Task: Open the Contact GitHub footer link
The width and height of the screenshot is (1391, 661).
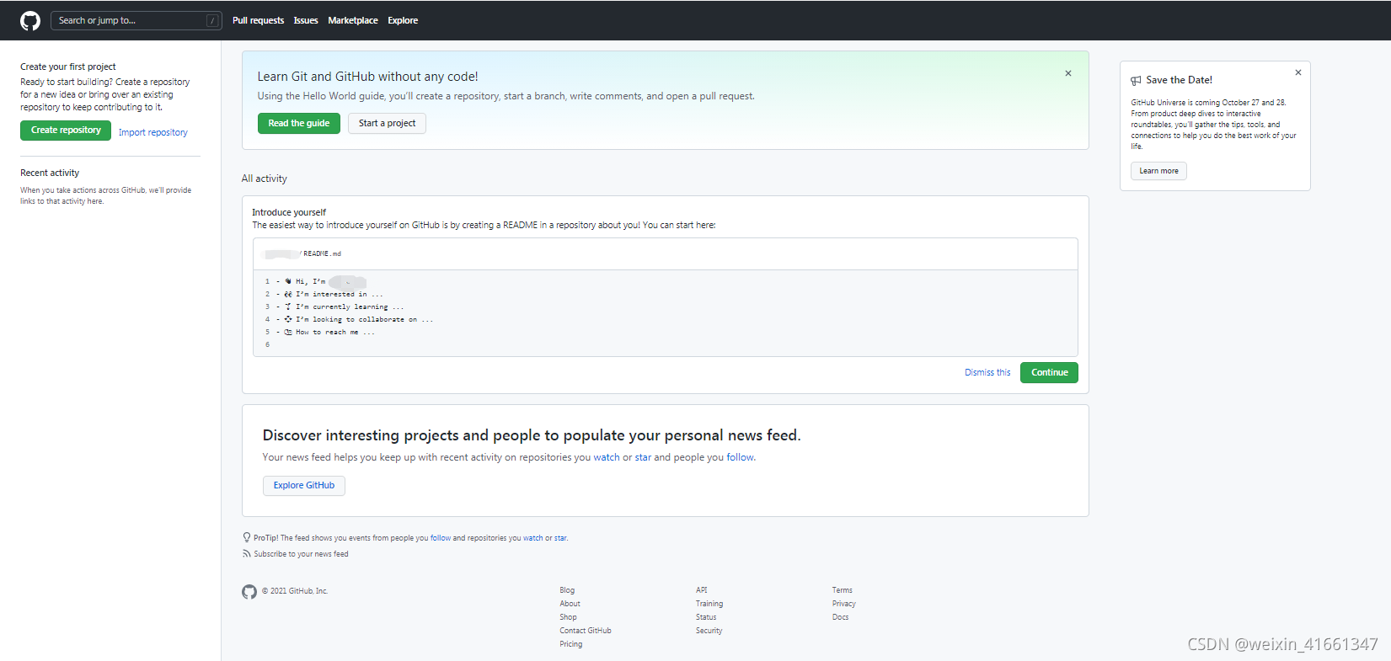Action: 586,631
